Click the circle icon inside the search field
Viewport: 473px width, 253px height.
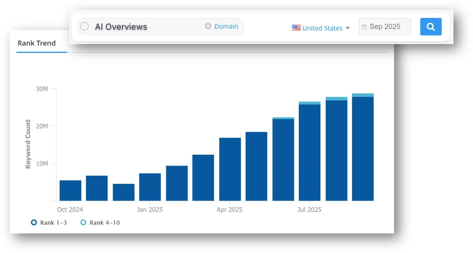(84, 26)
